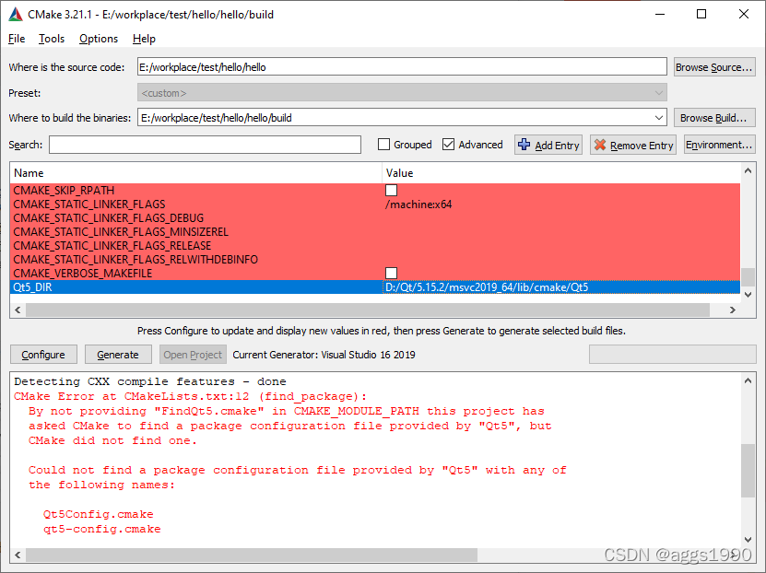
Task: Click the output log scroll left arrow
Action: (x=18, y=555)
